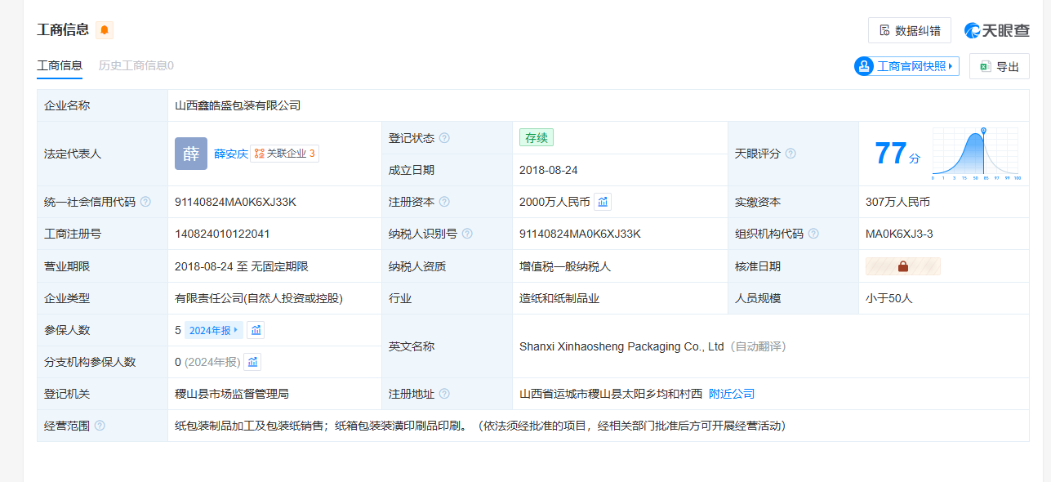Image resolution: width=1051 pixels, height=482 pixels.
Task: Click the 数据纠错 button
Action: (910, 30)
